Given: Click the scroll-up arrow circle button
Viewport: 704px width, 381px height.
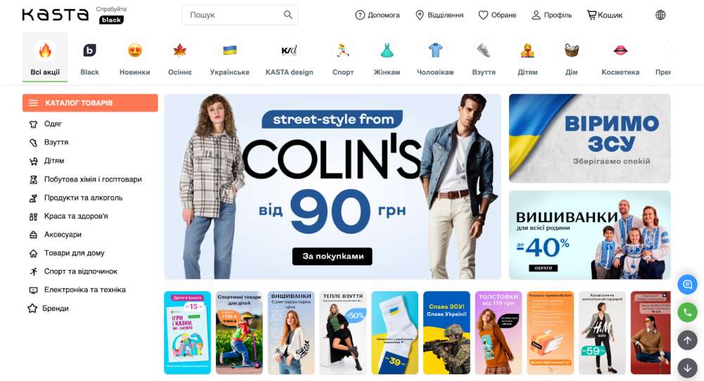Looking at the screenshot, I should [687, 341].
